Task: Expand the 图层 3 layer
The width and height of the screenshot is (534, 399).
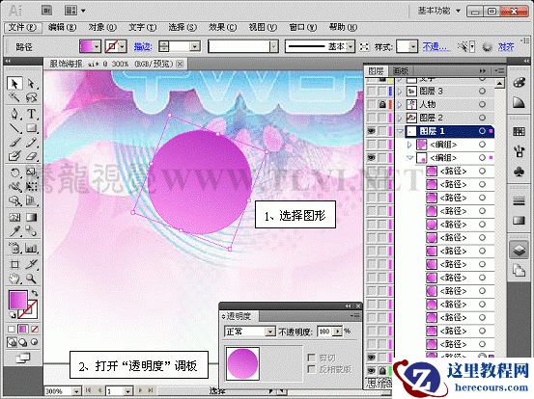Action: 400,92
